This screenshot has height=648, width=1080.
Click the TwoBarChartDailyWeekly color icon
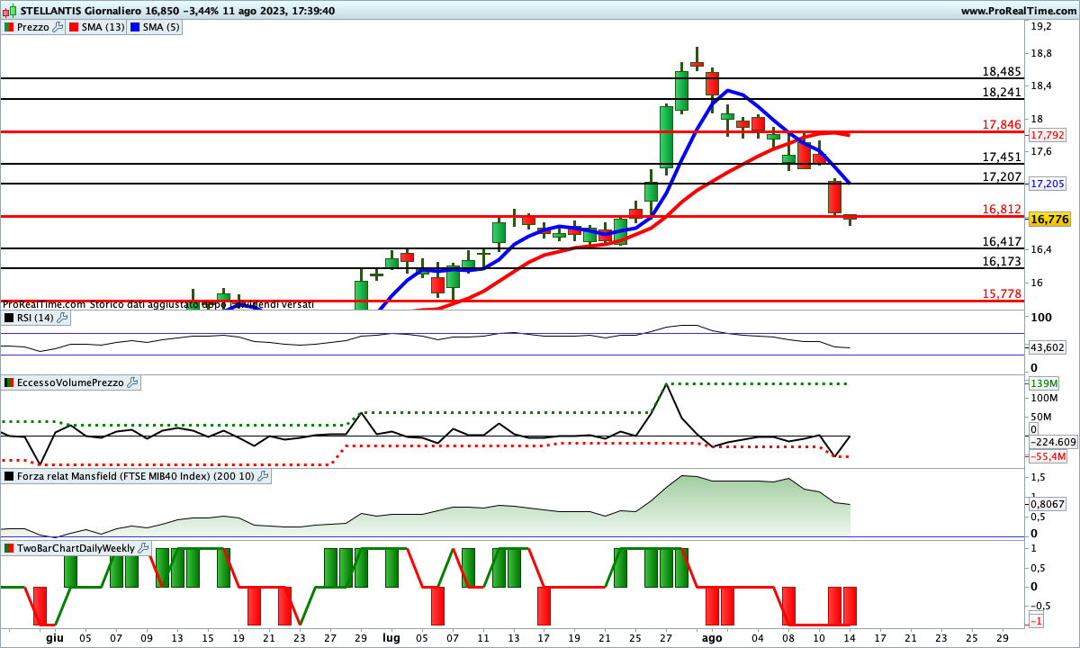click(x=9, y=548)
